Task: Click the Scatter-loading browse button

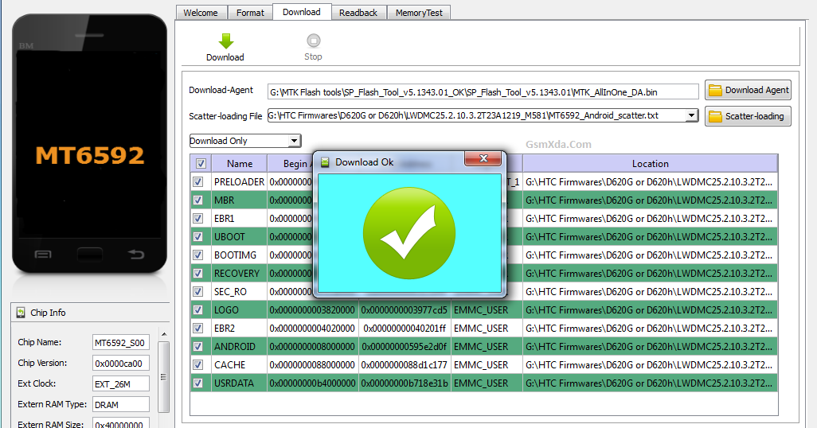Action: point(749,116)
